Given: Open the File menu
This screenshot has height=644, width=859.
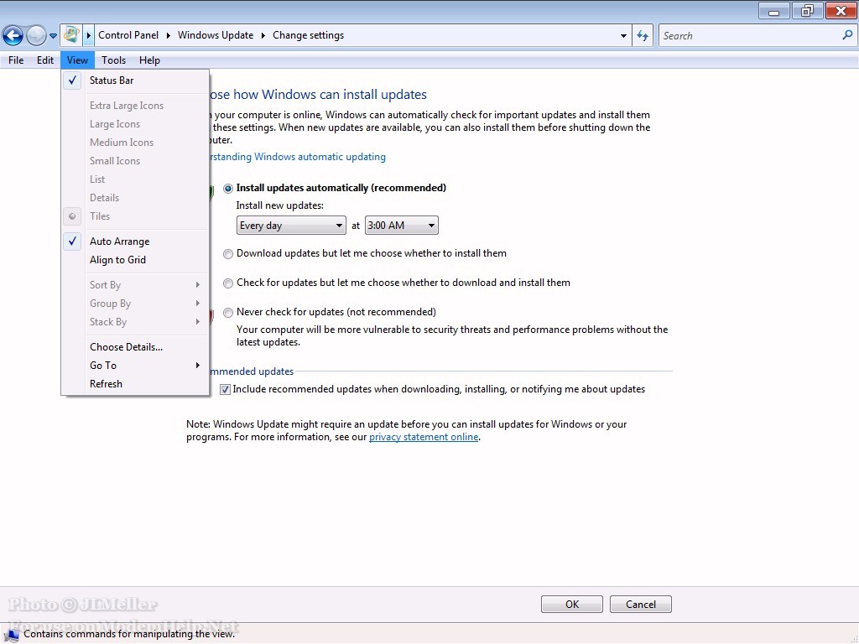Looking at the screenshot, I should click(x=16, y=60).
